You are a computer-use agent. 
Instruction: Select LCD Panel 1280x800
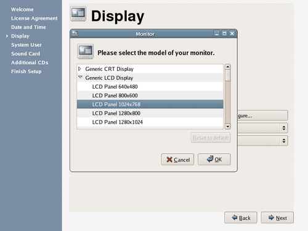click(150, 113)
